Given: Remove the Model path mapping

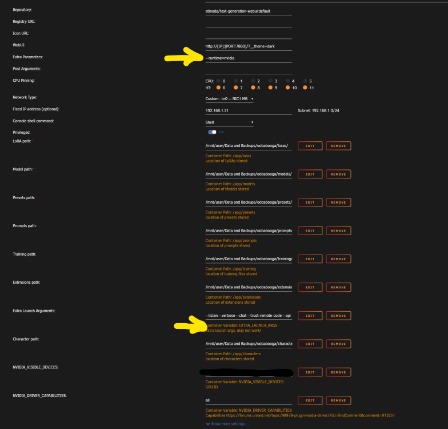Looking at the screenshot, I should (338, 174).
